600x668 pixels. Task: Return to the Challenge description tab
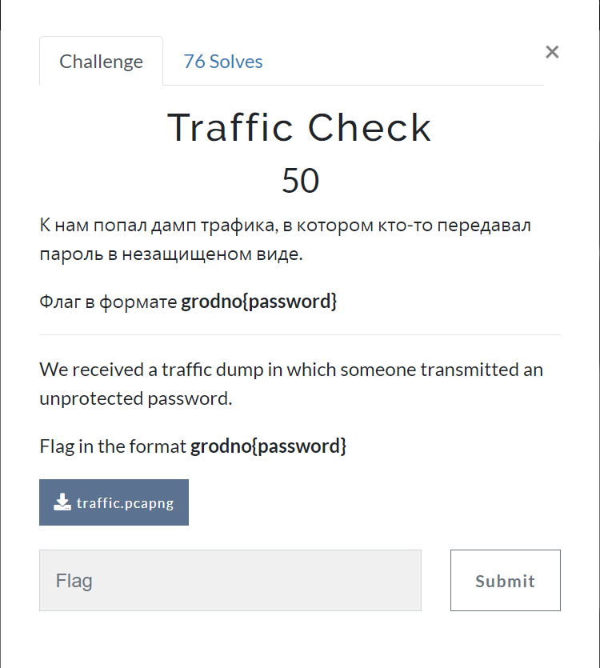tap(101, 61)
